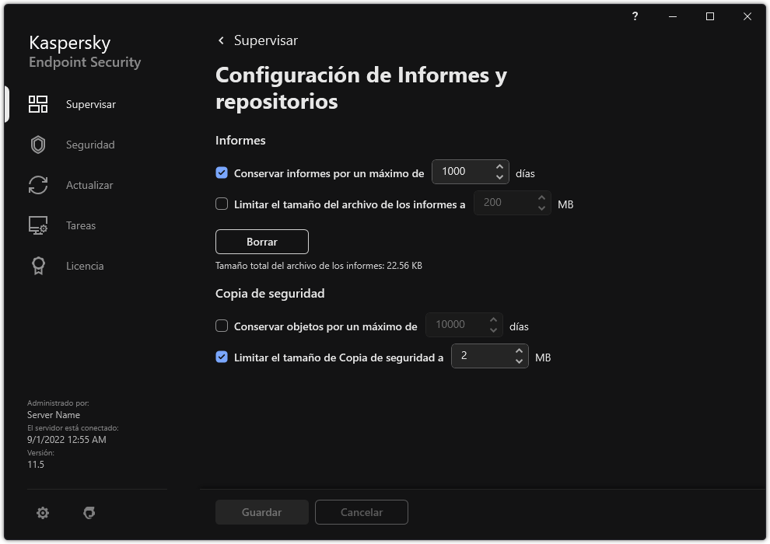This screenshot has height=544, width=770.
Task: Select Actualizar in the navigation menu
Action: pos(88,185)
